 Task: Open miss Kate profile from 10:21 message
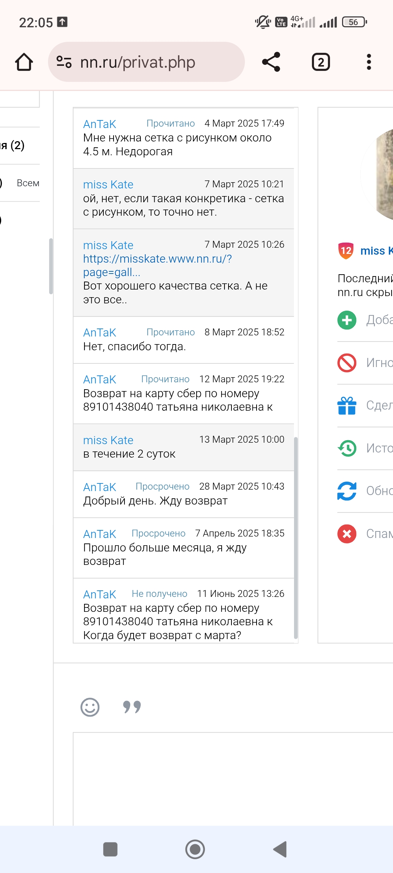coord(108,185)
